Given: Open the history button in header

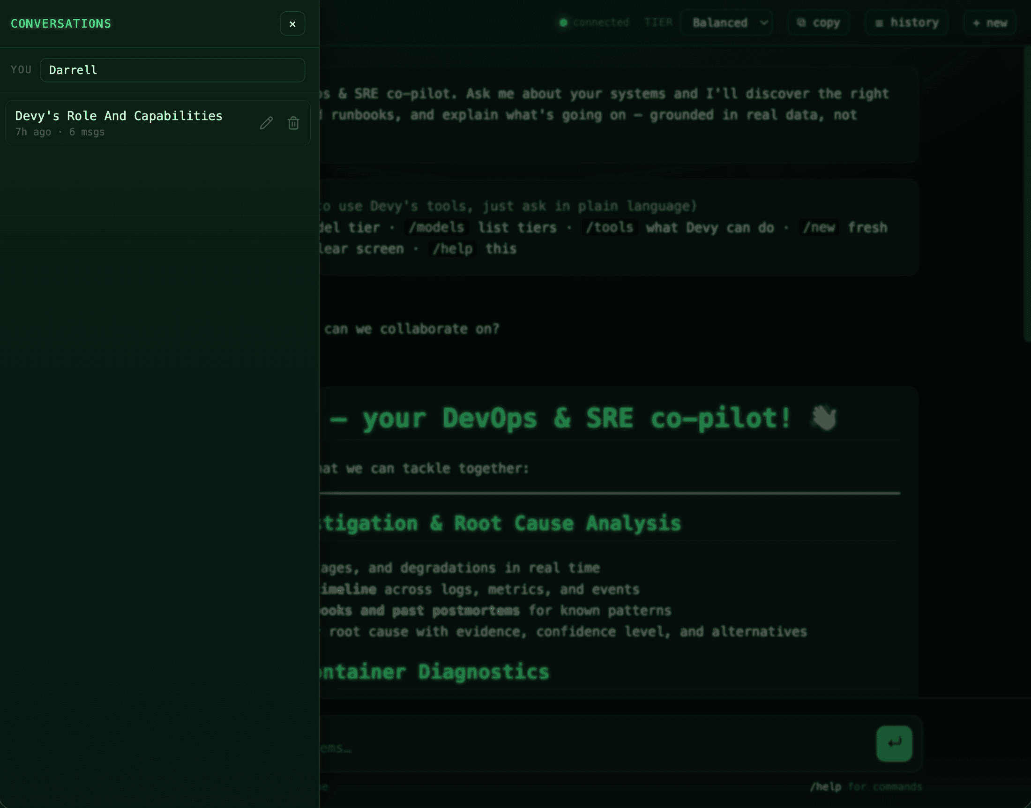Looking at the screenshot, I should point(907,22).
